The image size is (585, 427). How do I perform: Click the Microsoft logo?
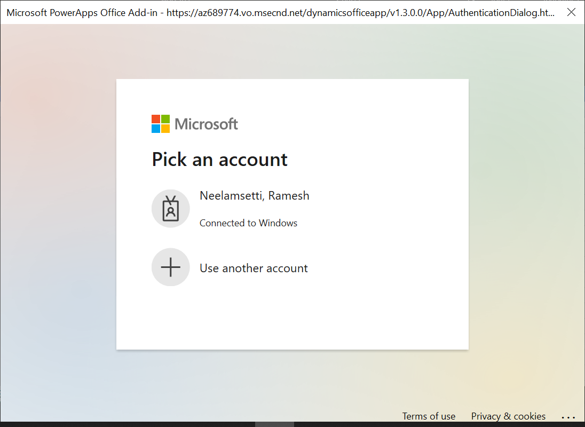[x=194, y=124]
